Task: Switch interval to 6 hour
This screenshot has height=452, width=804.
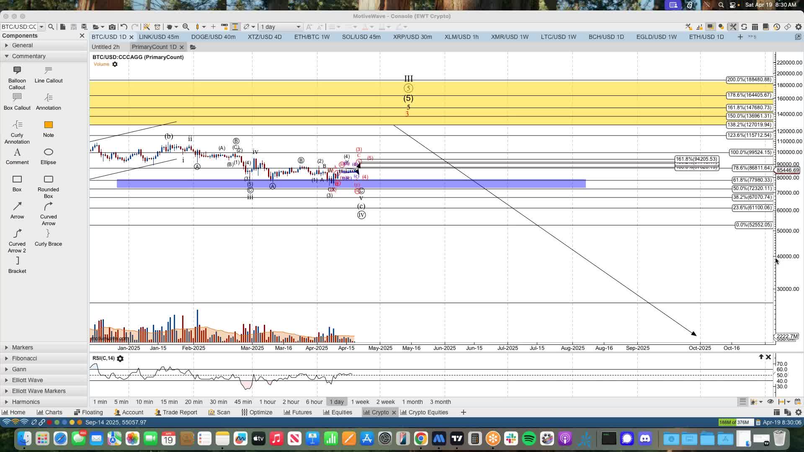Action: click(314, 402)
